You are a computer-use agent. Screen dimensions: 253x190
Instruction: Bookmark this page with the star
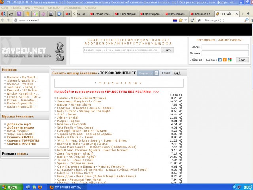pos(181,20)
